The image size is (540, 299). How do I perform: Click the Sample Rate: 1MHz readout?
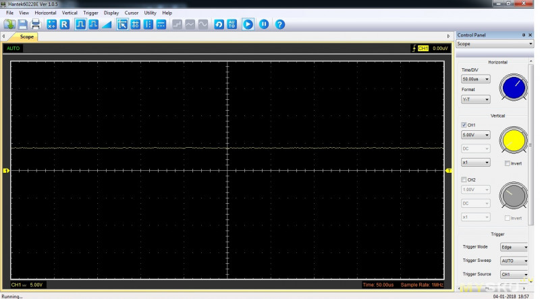422,285
